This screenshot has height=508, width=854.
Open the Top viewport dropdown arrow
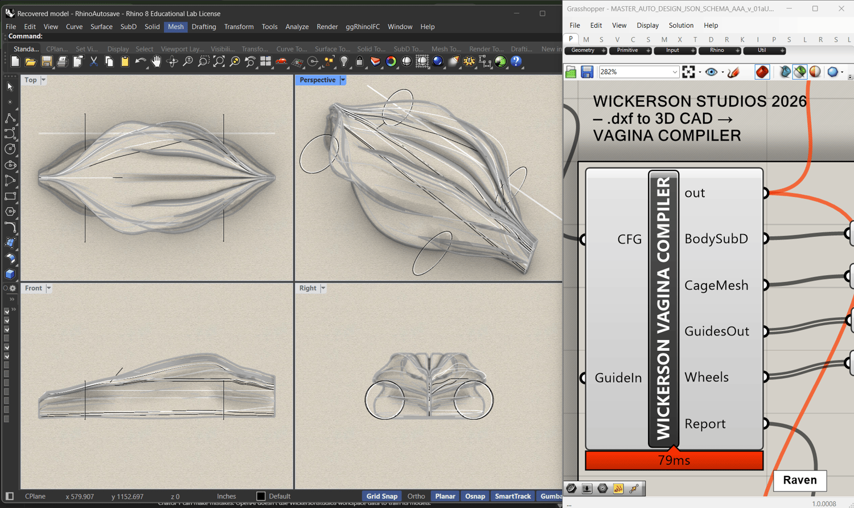point(43,80)
